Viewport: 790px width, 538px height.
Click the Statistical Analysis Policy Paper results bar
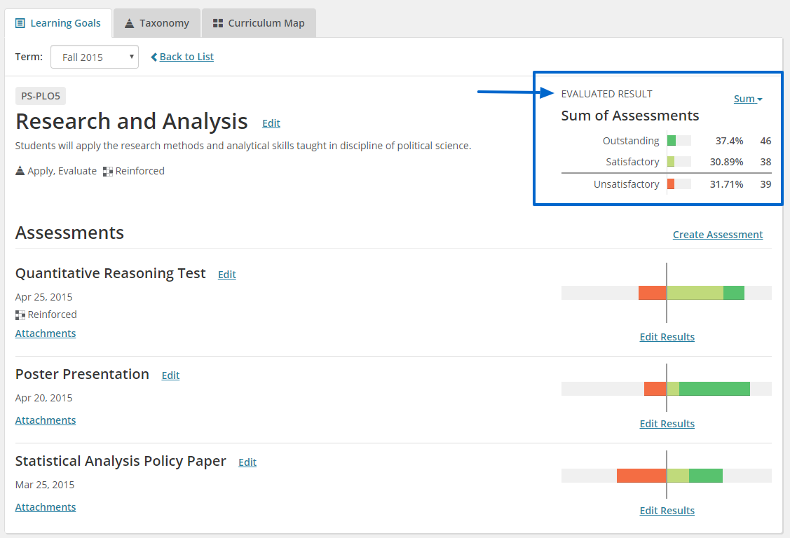click(666, 476)
